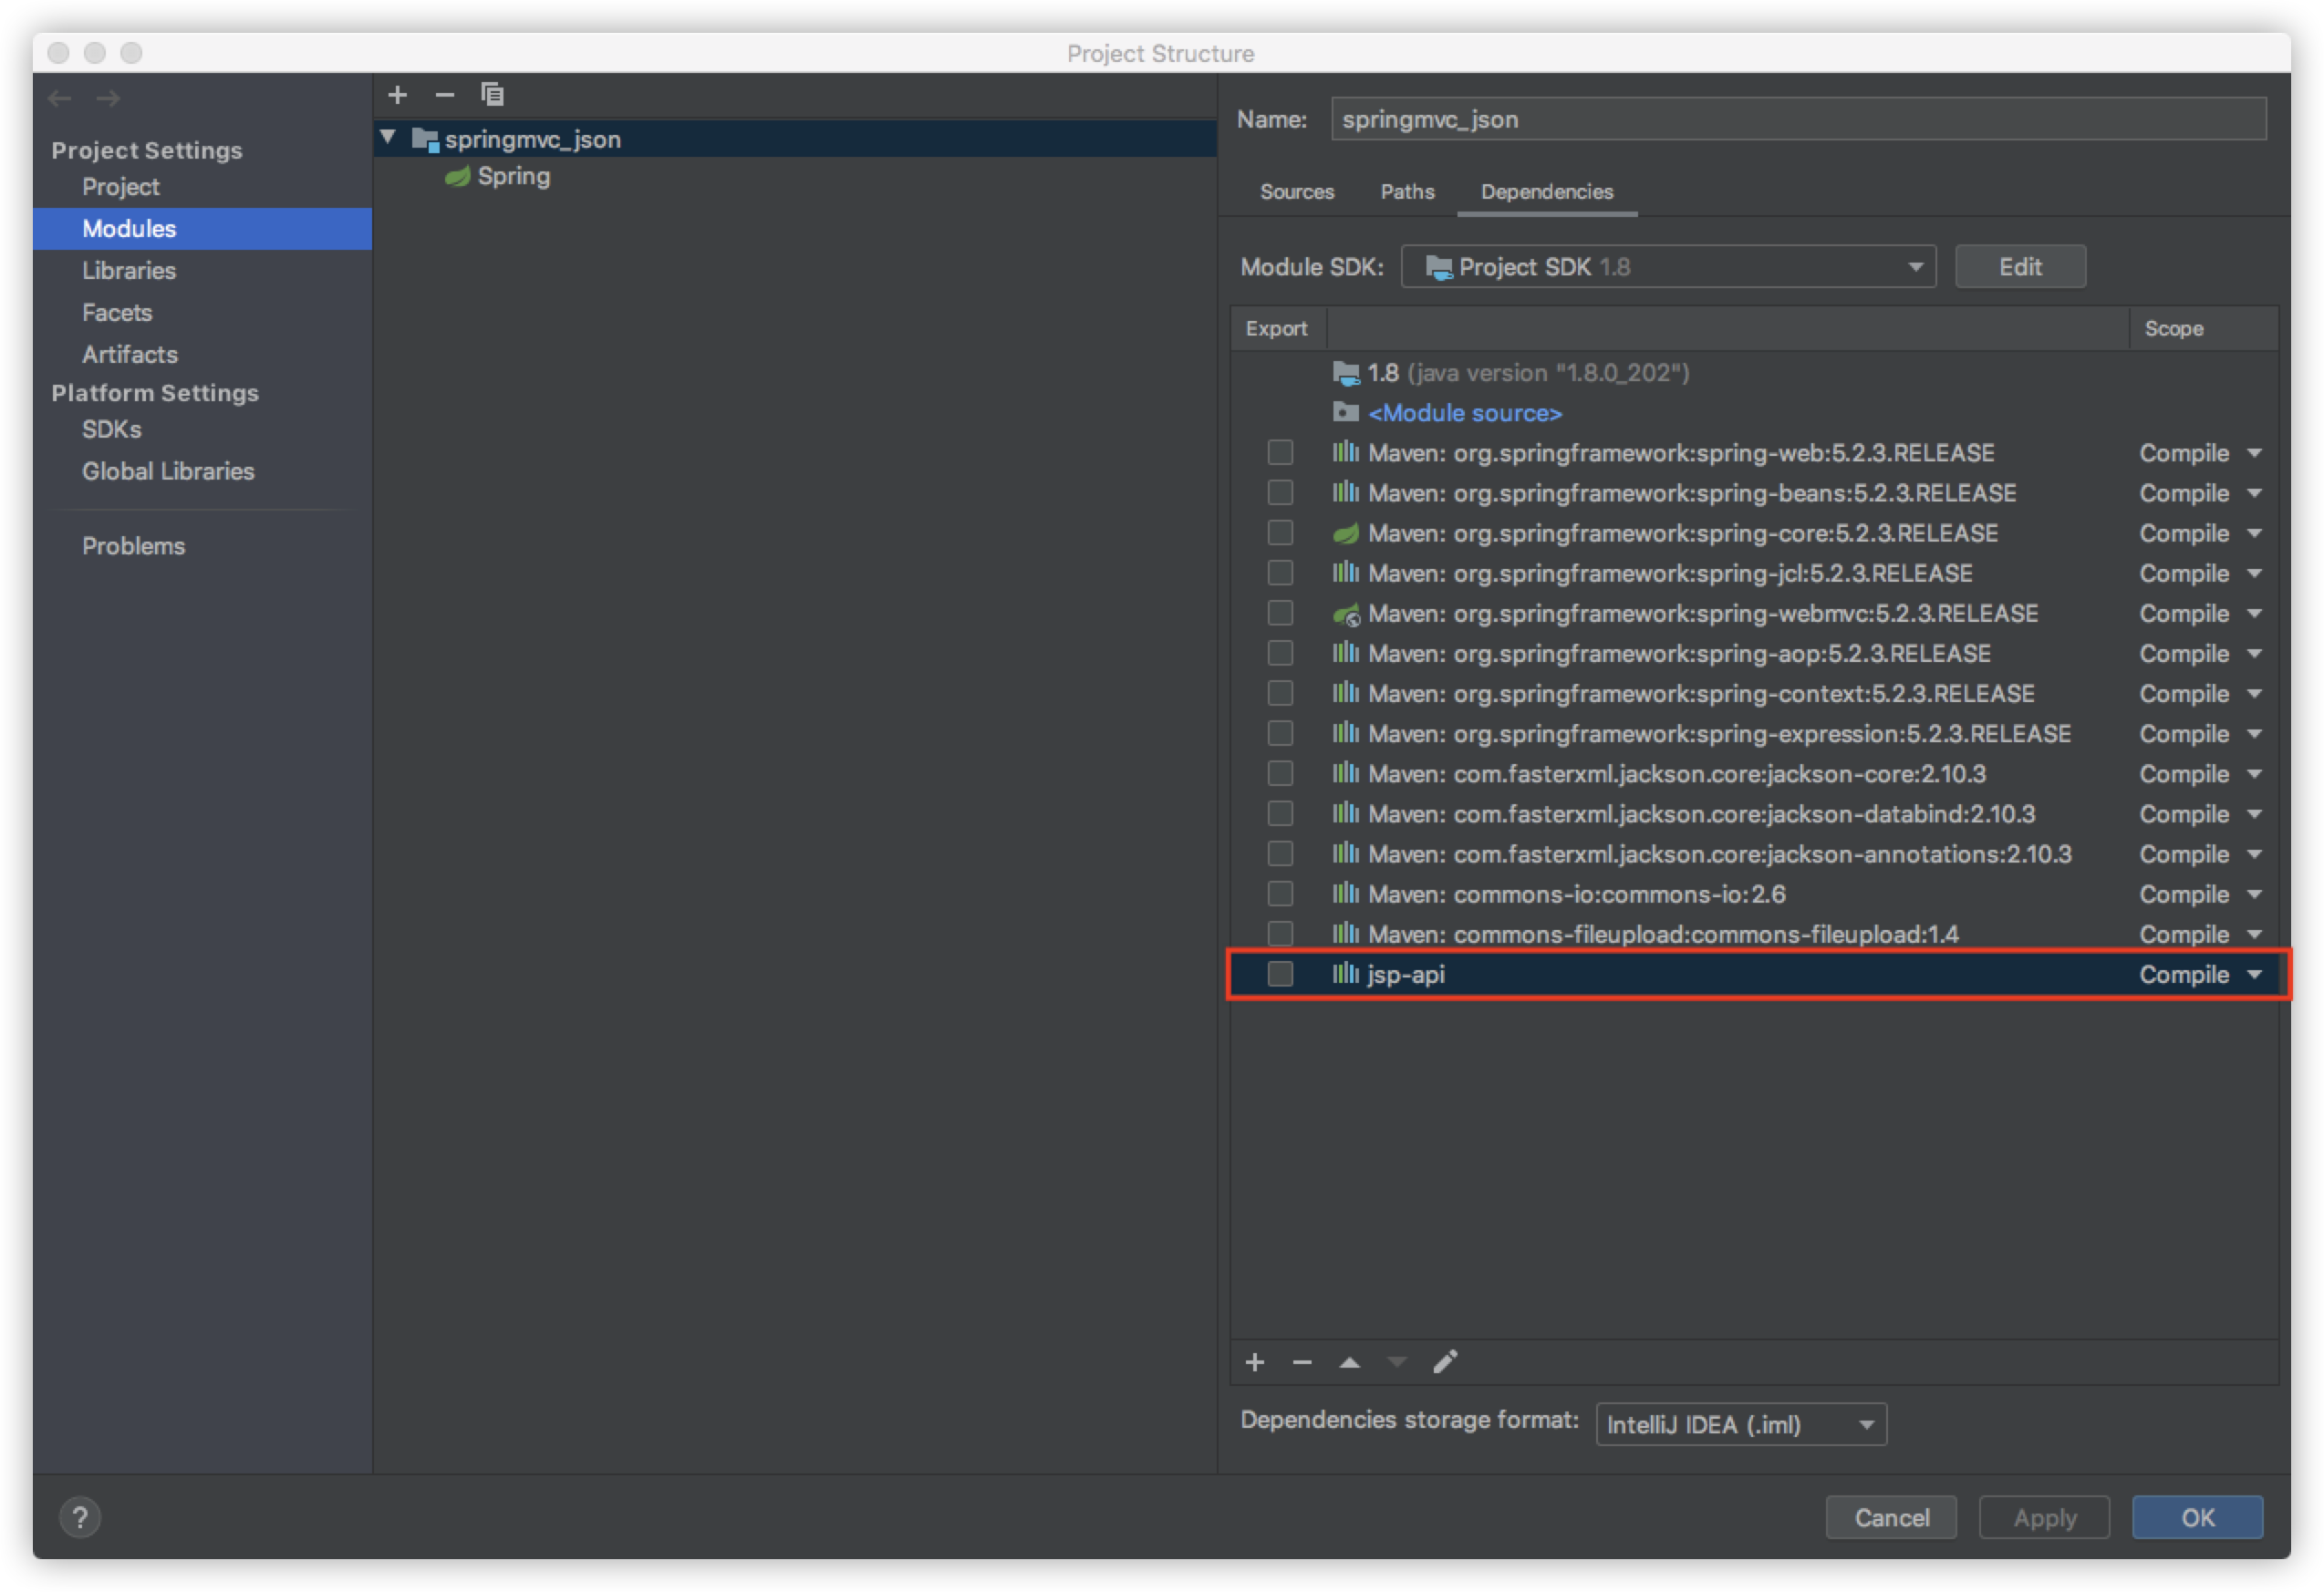Open Dependencies storage format dropdown

[x=1740, y=1424]
